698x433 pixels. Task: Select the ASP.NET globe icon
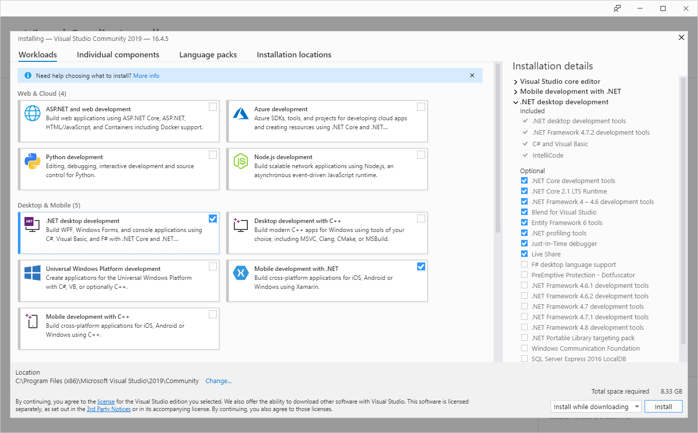pos(32,113)
